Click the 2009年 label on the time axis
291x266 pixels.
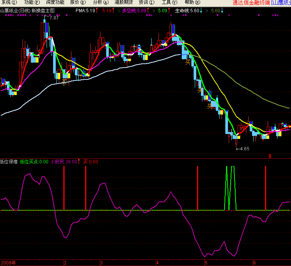pos(8,263)
